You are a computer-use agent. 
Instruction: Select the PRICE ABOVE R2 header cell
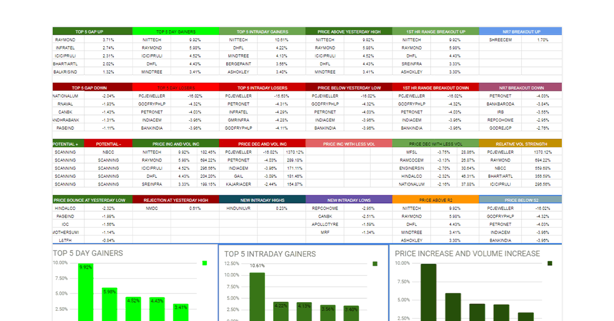pos(435,200)
